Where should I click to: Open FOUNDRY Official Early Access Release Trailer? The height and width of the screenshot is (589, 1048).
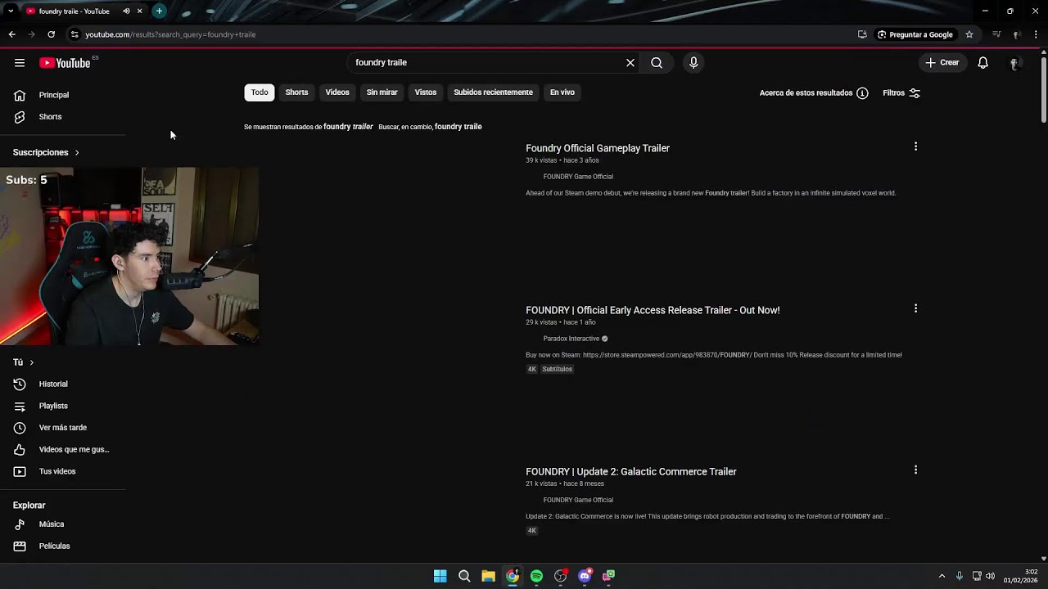653,310
